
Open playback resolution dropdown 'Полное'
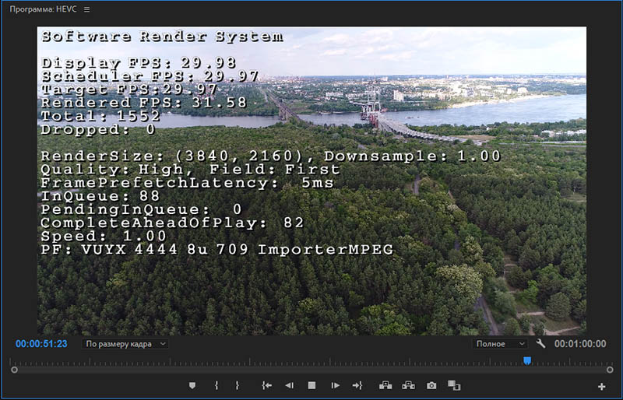tap(501, 344)
